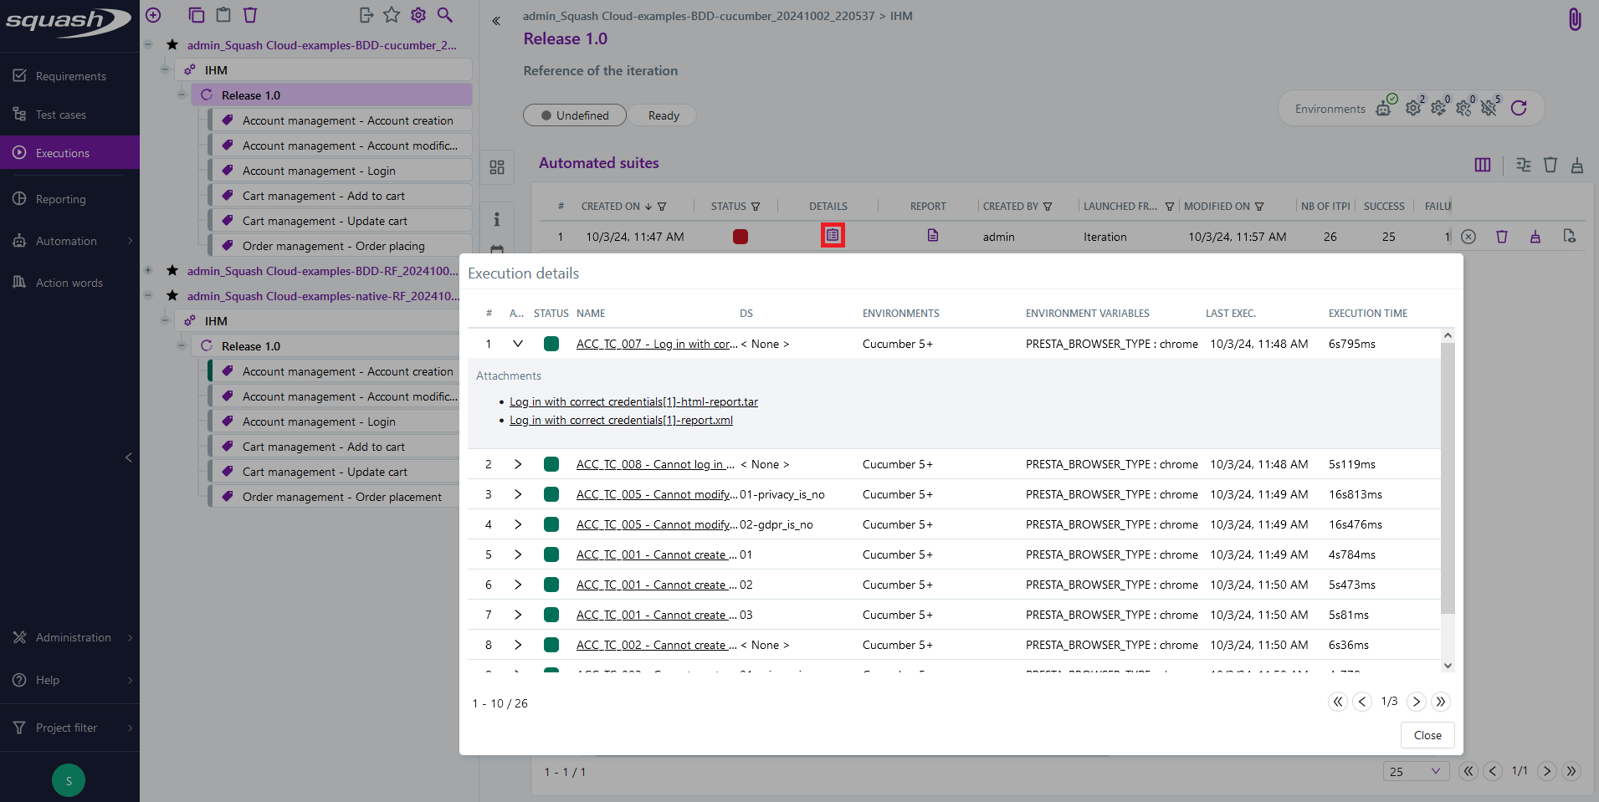Go to next page of execution details

1416,702
